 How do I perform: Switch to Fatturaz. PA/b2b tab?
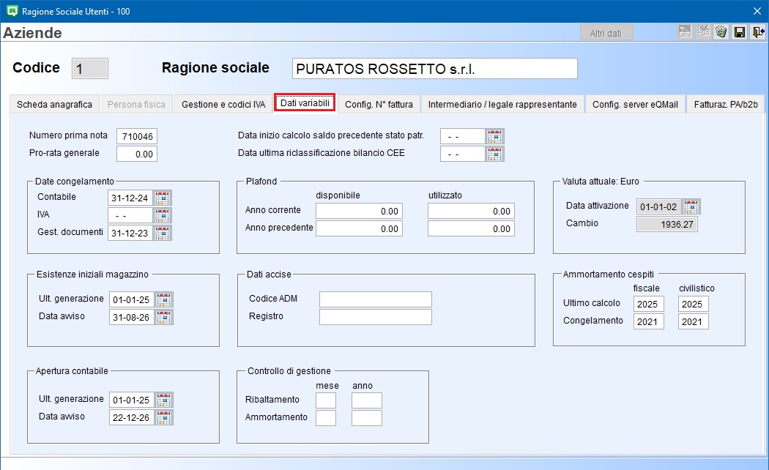coord(726,105)
